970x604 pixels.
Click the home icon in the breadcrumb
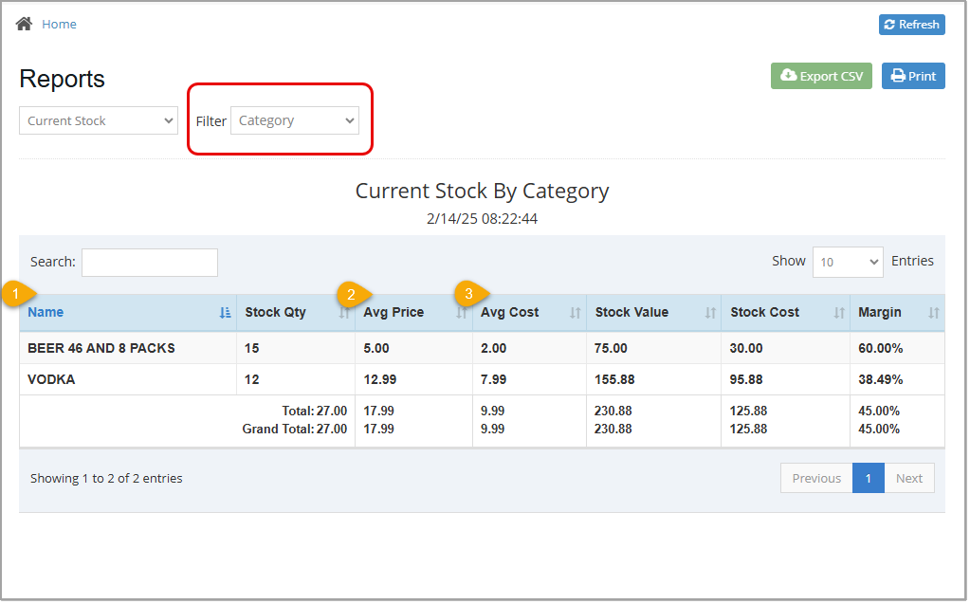pyautogui.click(x=23, y=23)
